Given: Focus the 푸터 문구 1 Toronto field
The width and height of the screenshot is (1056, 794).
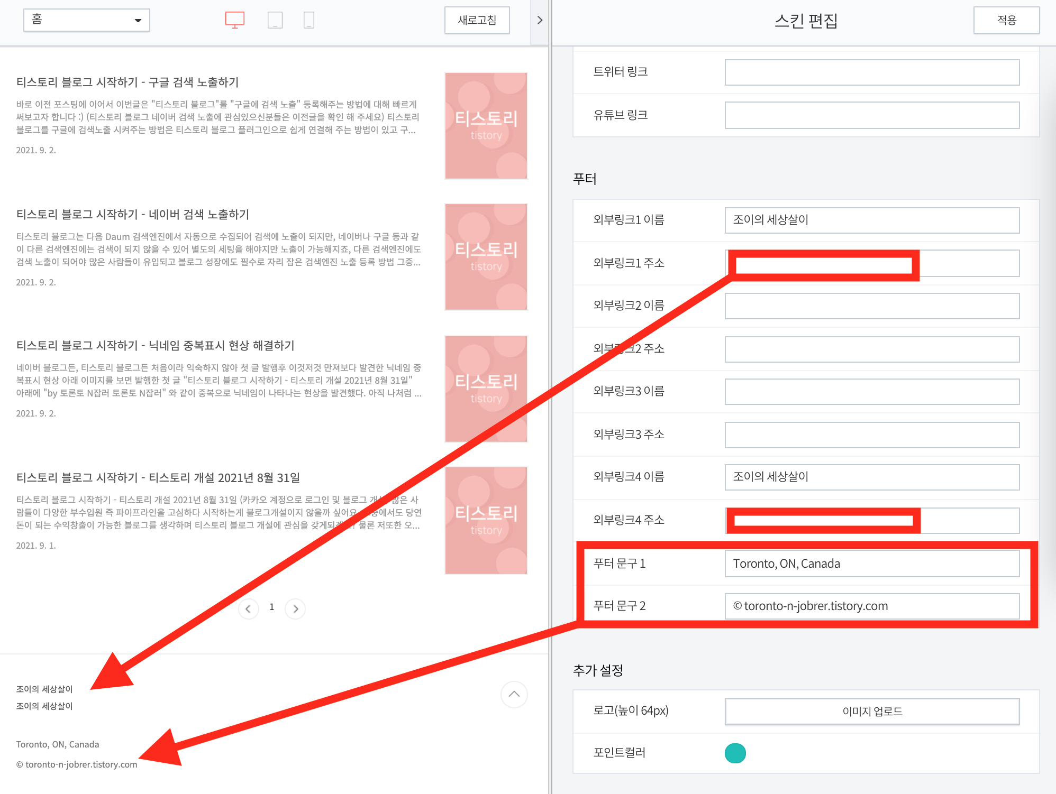Looking at the screenshot, I should click(x=871, y=564).
